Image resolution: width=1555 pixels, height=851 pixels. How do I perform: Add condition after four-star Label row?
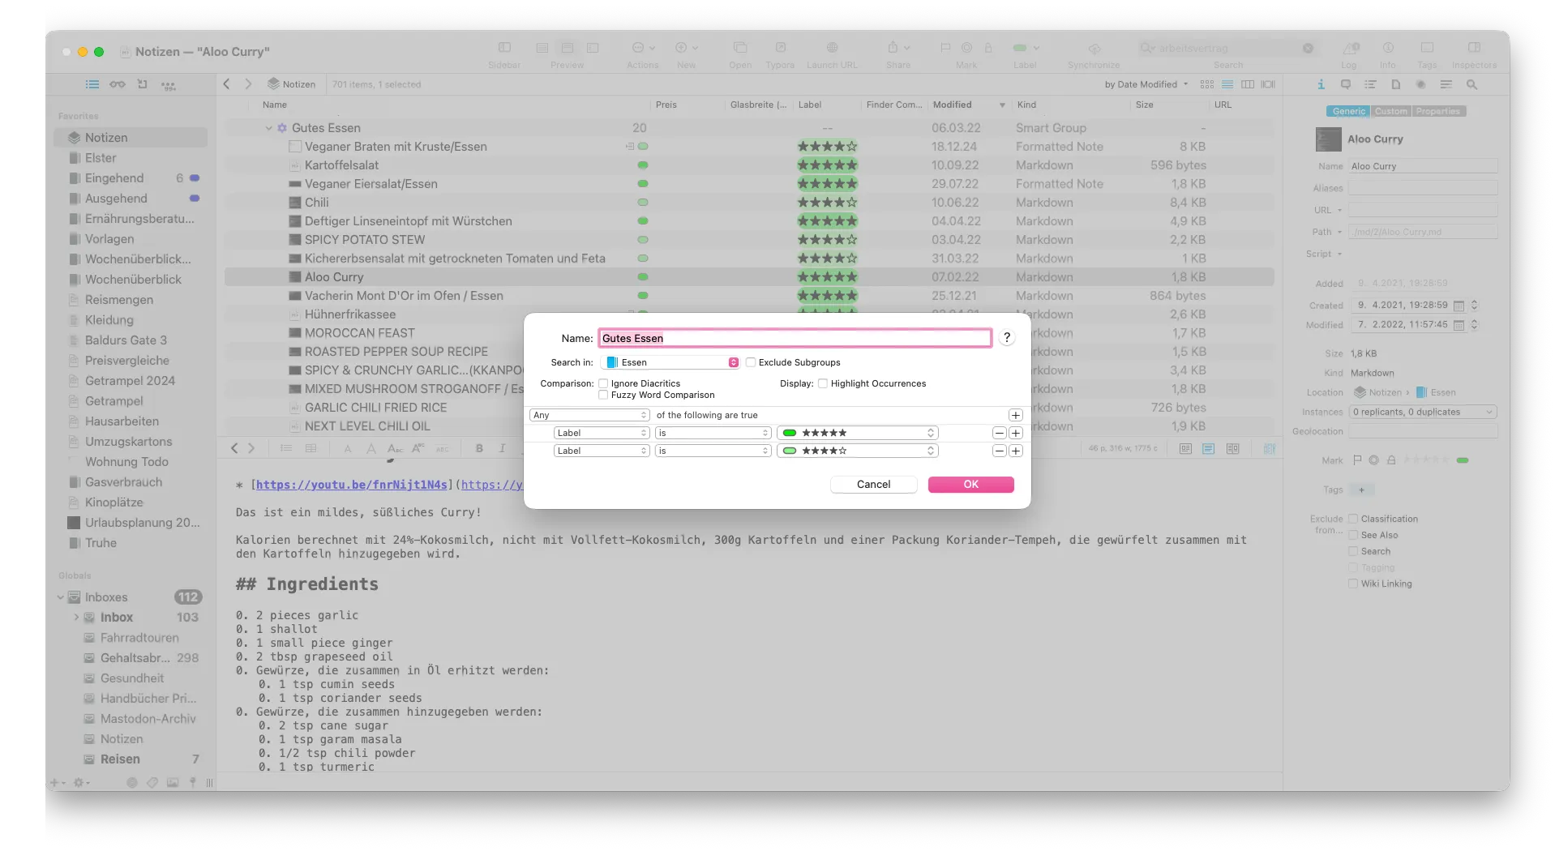click(1016, 451)
